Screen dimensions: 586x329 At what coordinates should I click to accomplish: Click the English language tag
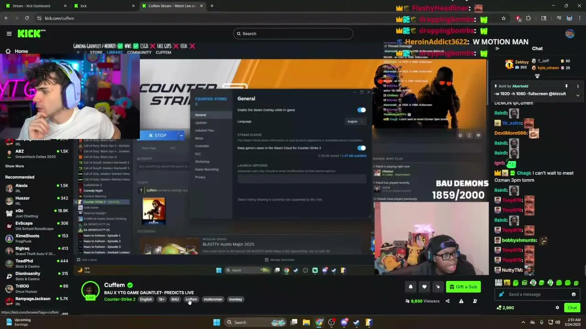pyautogui.click(x=146, y=299)
